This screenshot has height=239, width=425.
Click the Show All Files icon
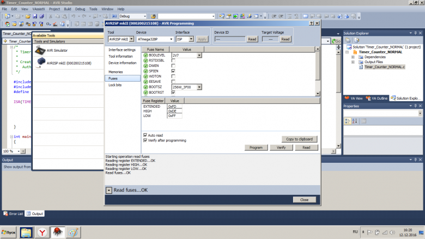coord(357,40)
